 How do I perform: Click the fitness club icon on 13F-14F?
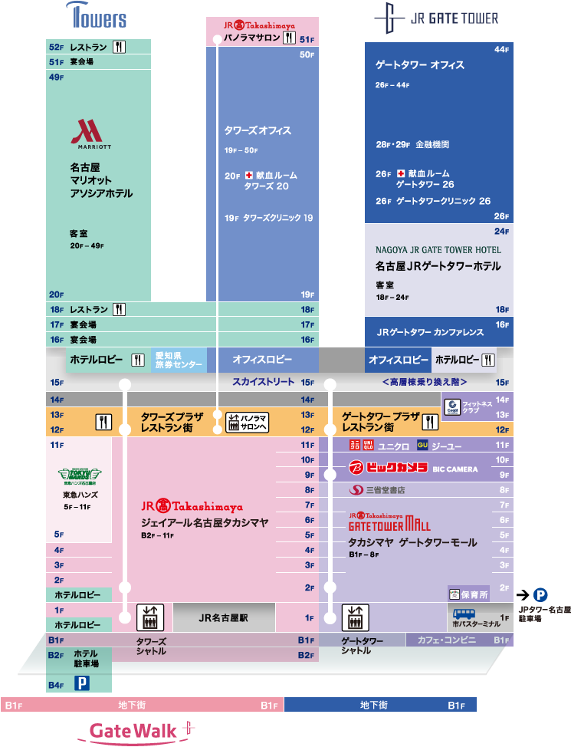452,406
